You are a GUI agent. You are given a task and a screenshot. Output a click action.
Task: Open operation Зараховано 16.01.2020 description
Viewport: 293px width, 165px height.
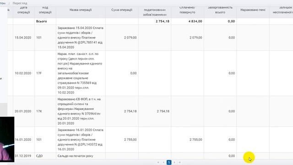tap(81, 140)
